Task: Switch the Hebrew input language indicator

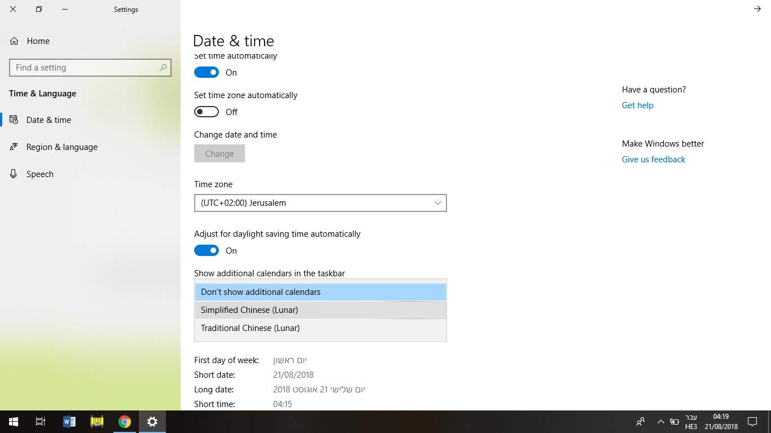Action: [x=691, y=422]
